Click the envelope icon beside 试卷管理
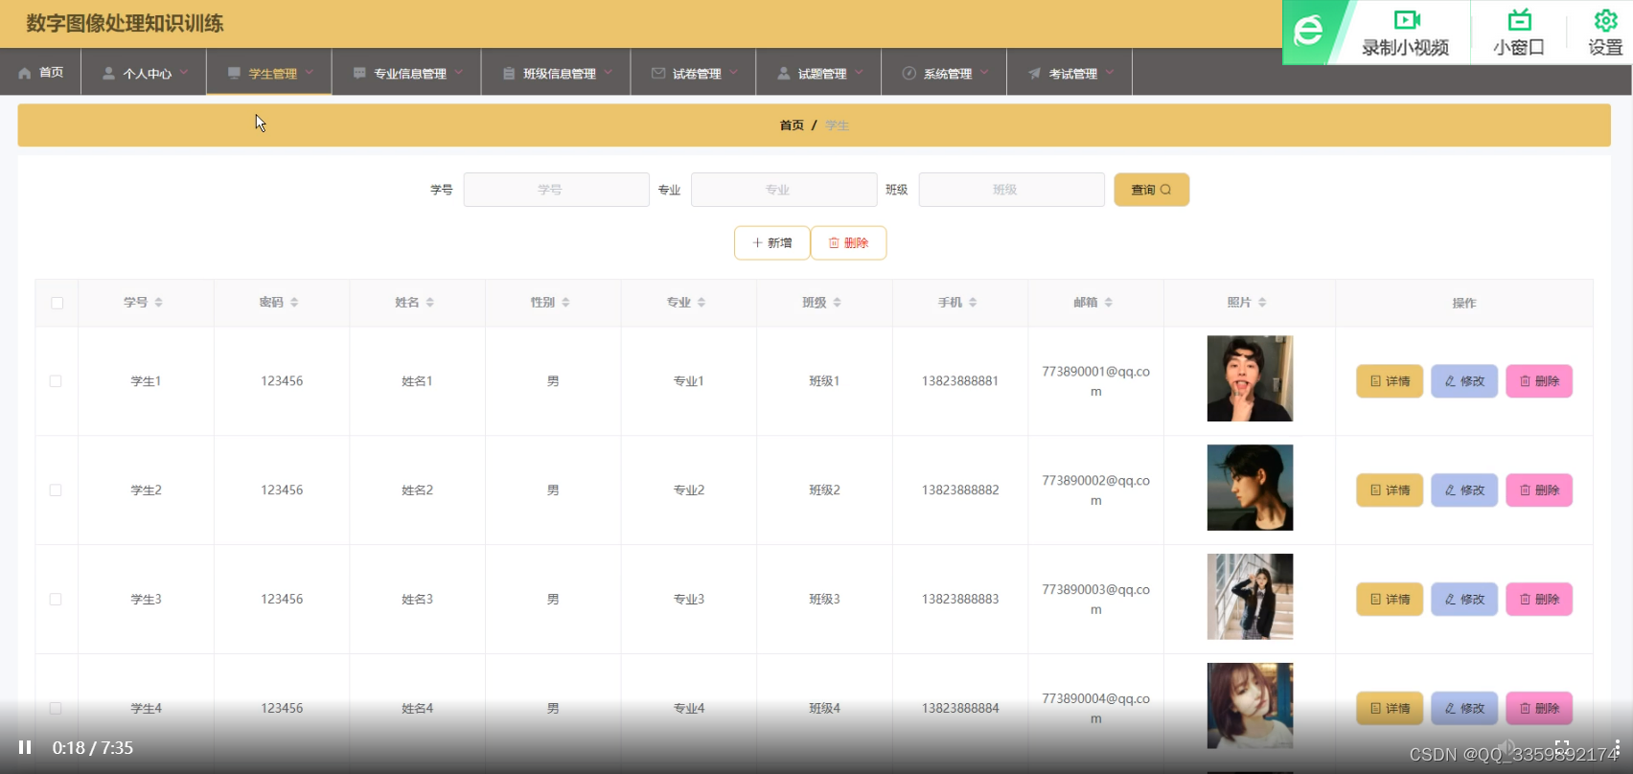The image size is (1633, 774). click(x=658, y=73)
